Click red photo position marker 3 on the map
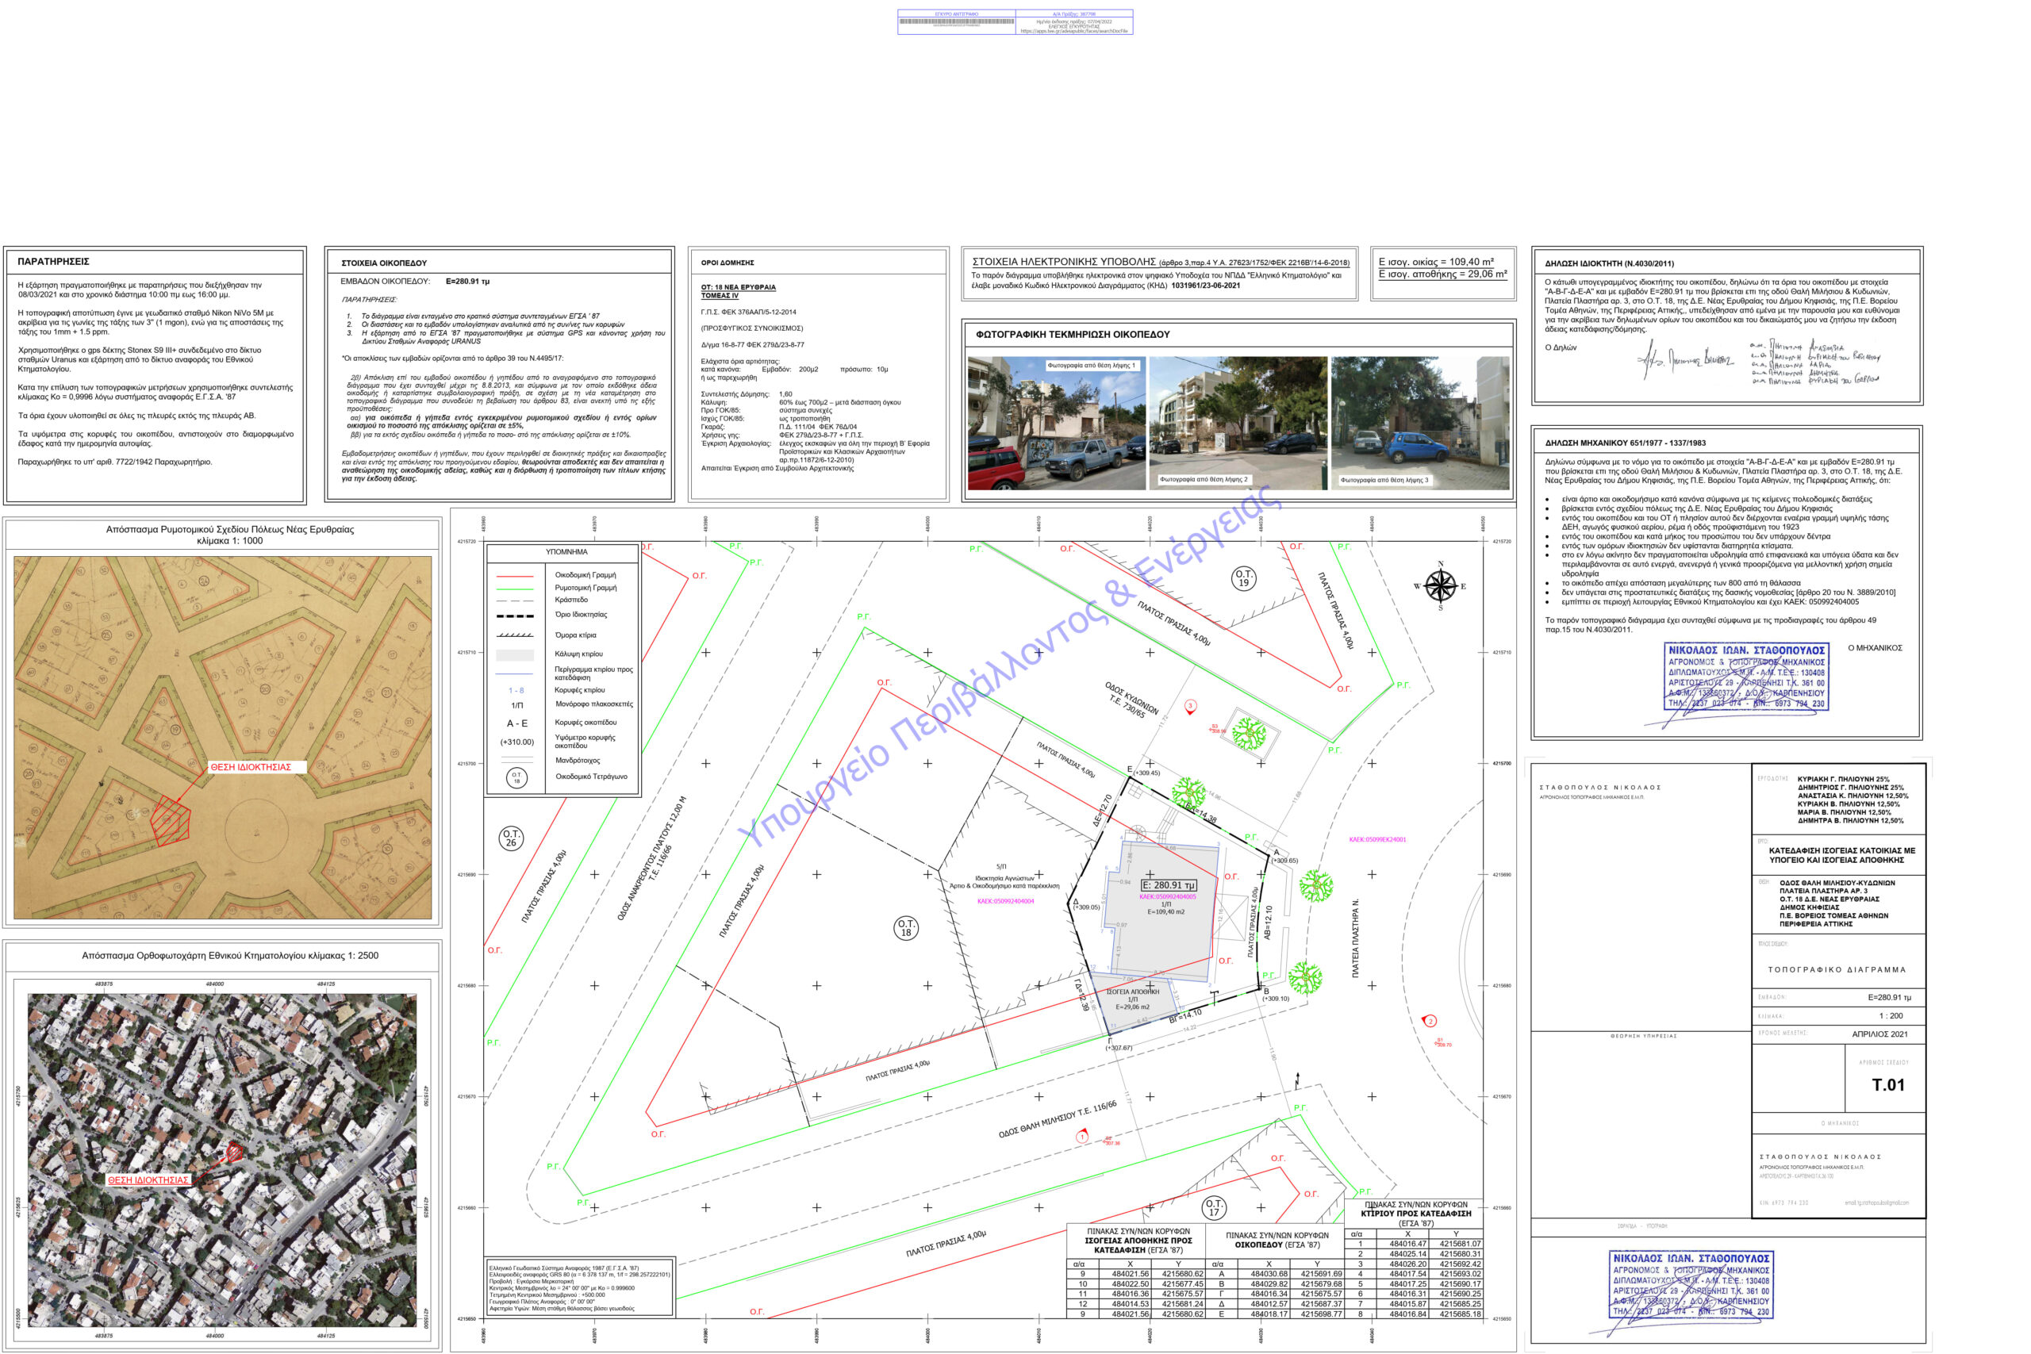Image resolution: width=2031 pixels, height=1354 pixels. (x=1190, y=707)
